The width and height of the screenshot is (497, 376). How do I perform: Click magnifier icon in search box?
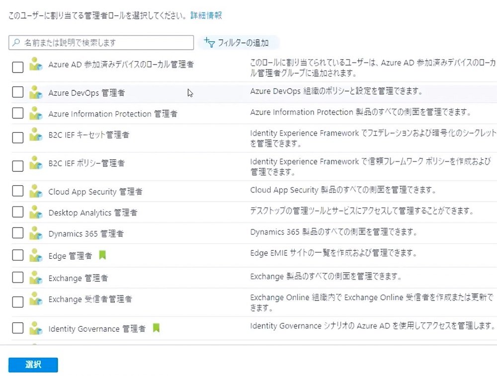click(x=16, y=42)
